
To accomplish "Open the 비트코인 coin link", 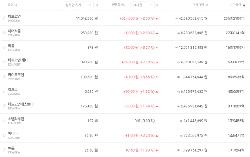I will pos(14,16).
